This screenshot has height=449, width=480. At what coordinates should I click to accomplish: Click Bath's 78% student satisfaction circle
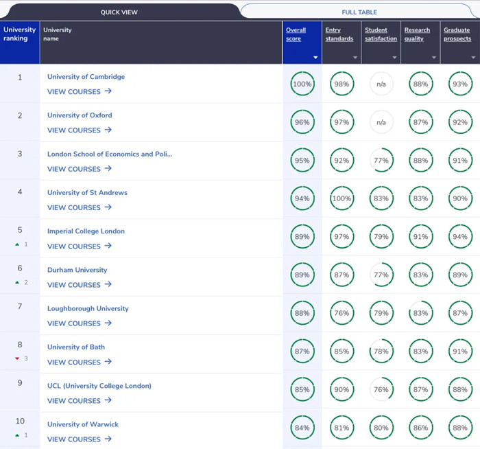pyautogui.click(x=381, y=352)
